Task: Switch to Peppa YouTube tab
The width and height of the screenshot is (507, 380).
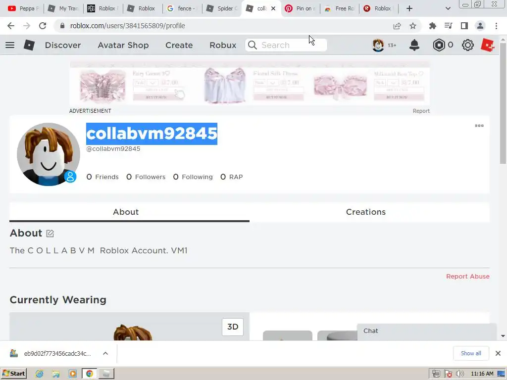Action: (x=23, y=8)
